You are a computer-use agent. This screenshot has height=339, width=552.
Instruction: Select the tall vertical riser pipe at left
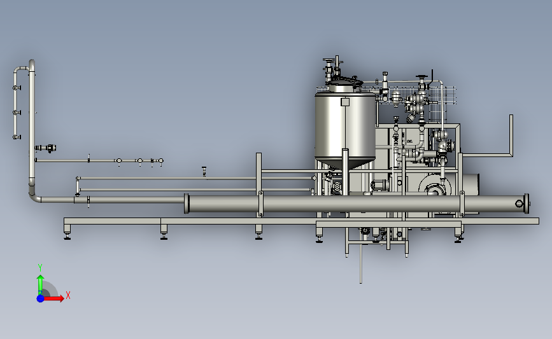tap(32, 123)
